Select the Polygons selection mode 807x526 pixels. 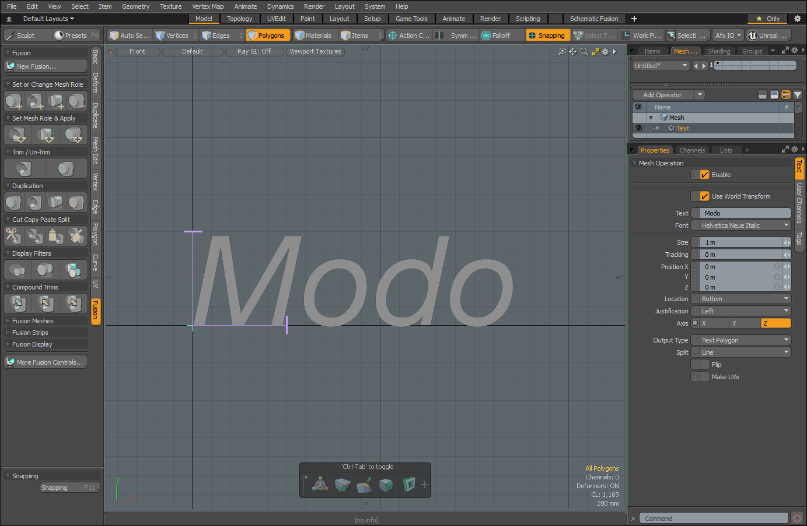click(x=267, y=36)
